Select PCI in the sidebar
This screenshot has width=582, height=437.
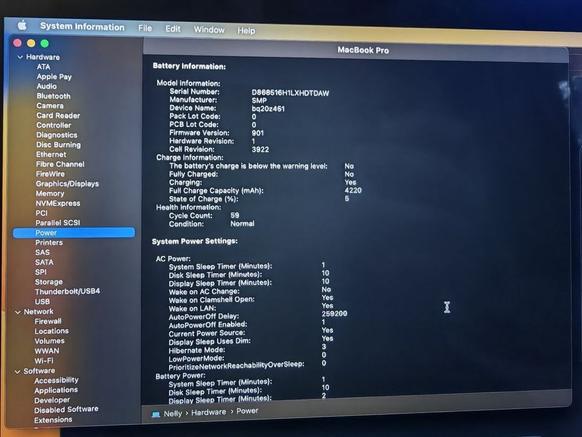[x=42, y=213]
